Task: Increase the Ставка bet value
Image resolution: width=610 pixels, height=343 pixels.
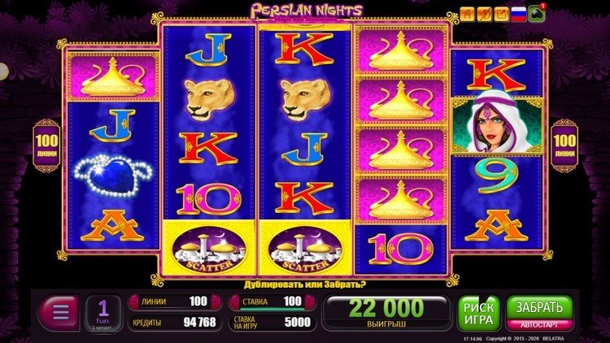Action: click(309, 302)
